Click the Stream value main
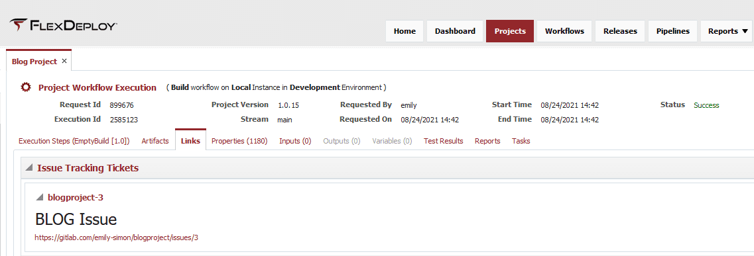This screenshot has width=754, height=256. pyautogui.click(x=284, y=120)
